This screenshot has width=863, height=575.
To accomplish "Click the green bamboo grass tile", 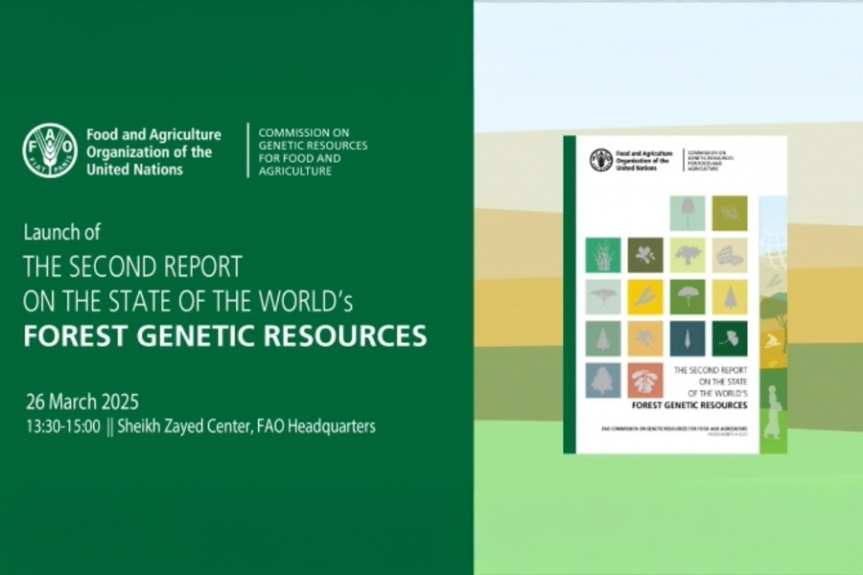I will (x=603, y=255).
